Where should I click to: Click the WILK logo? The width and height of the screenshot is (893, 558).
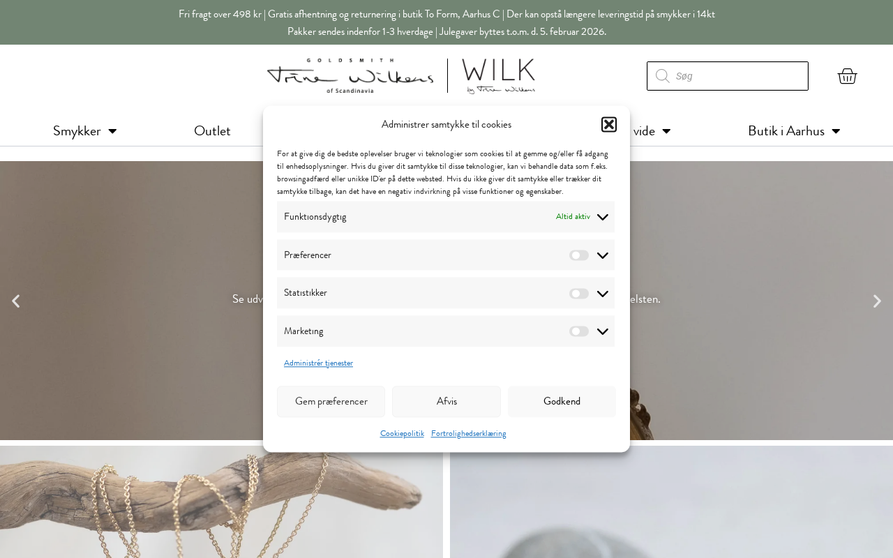[498, 76]
